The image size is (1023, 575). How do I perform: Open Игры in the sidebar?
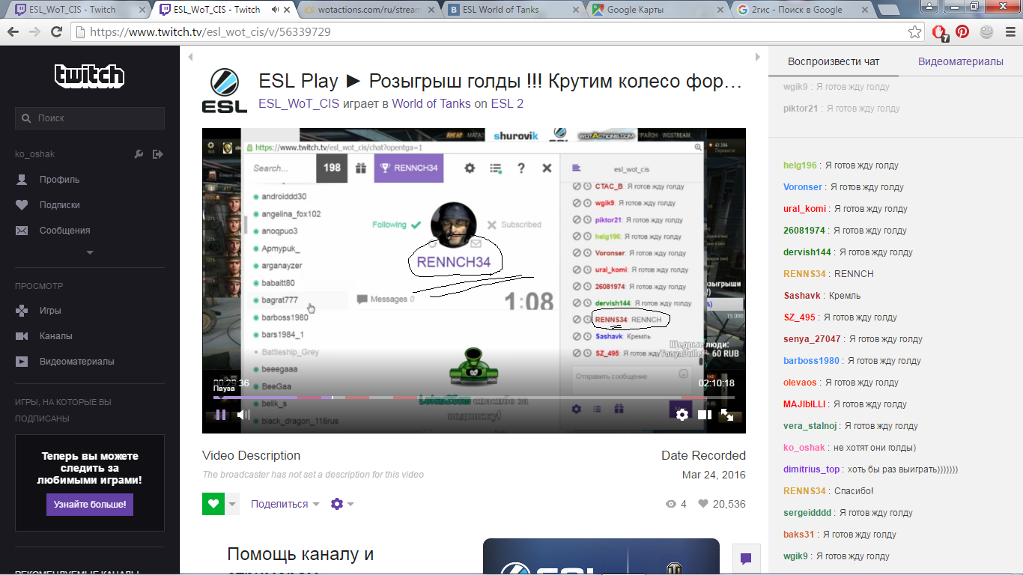coord(50,311)
